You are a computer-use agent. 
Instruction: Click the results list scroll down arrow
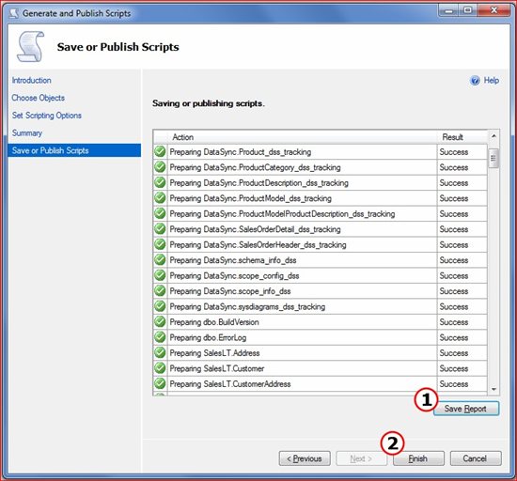(493, 389)
